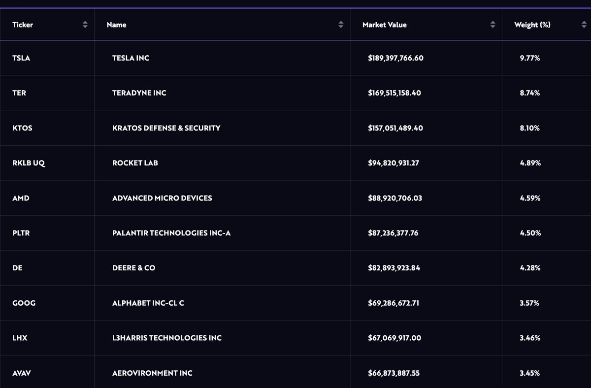Image resolution: width=591 pixels, height=388 pixels.
Task: Click Tesla market value $189,397,766.60
Action: point(395,58)
